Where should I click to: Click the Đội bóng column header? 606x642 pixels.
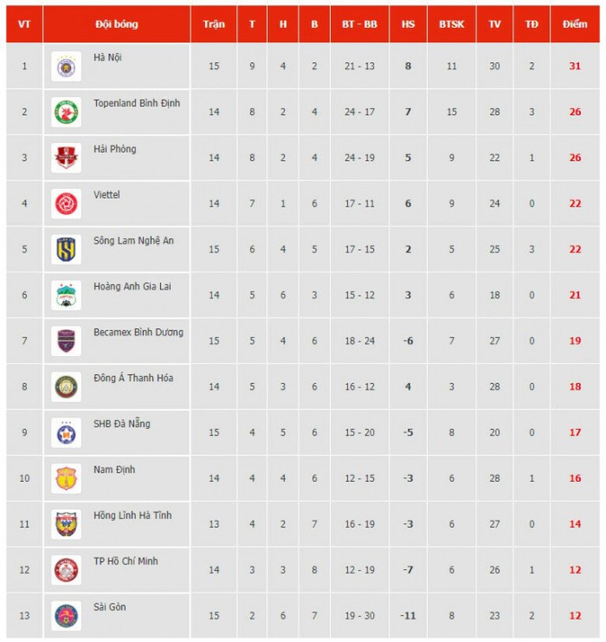[x=117, y=24]
